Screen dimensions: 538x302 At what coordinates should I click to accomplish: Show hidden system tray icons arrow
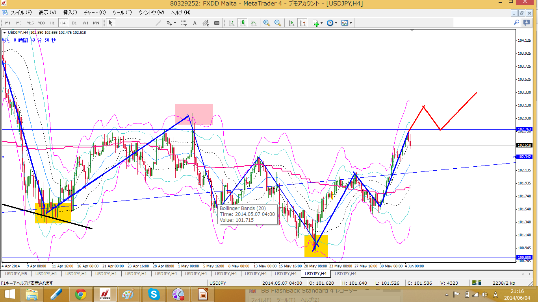447,295
